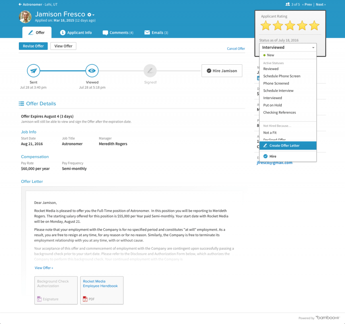Image resolution: width=345 pixels, height=324 pixels.
Task: Click the envelope Emails icon
Action: pyautogui.click(x=147, y=32)
